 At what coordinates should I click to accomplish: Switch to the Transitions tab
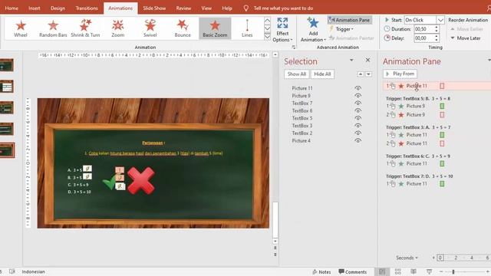click(x=87, y=8)
